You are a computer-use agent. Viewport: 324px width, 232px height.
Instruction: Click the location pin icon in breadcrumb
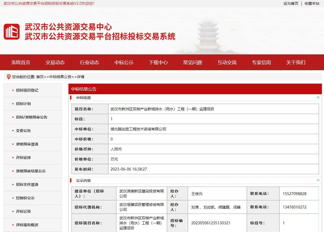[8, 77]
